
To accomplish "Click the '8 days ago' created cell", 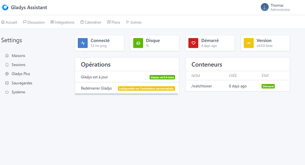I will coord(238,86).
